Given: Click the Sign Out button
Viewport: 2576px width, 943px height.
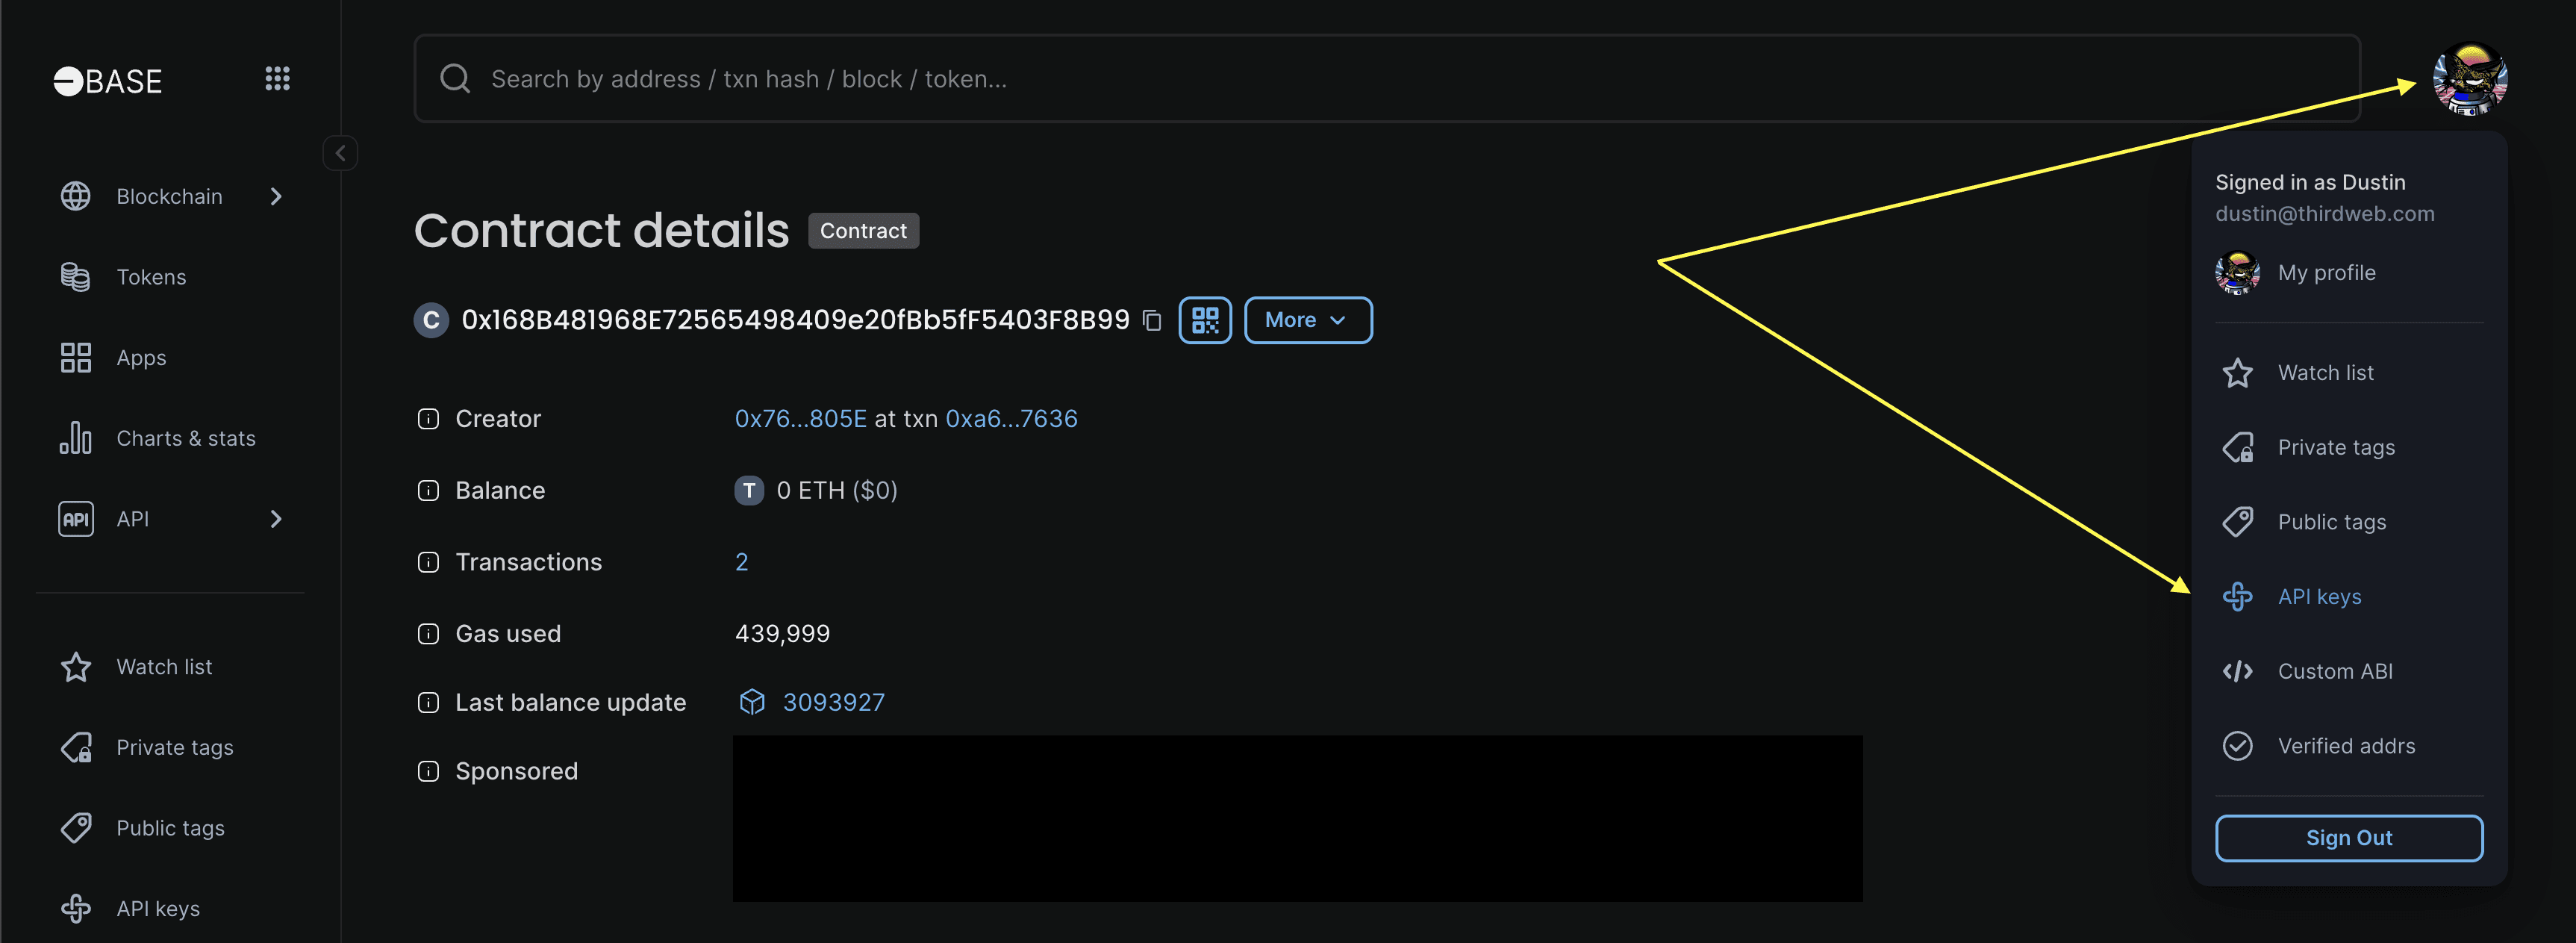Looking at the screenshot, I should click(2349, 836).
